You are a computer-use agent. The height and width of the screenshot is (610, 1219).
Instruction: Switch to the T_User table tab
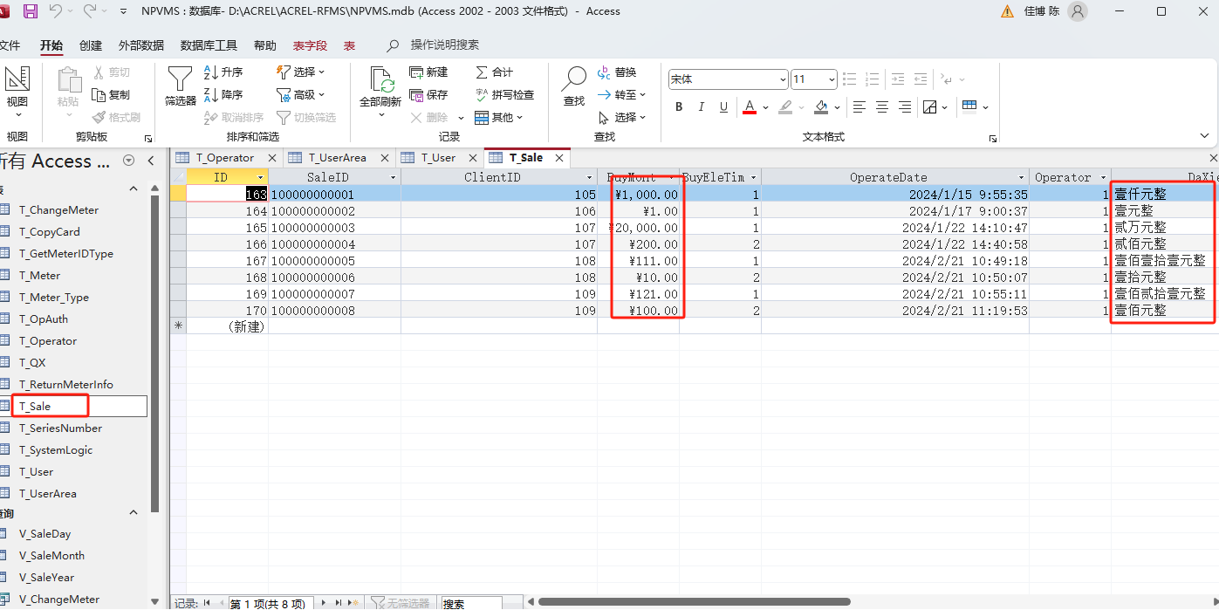tap(438, 158)
